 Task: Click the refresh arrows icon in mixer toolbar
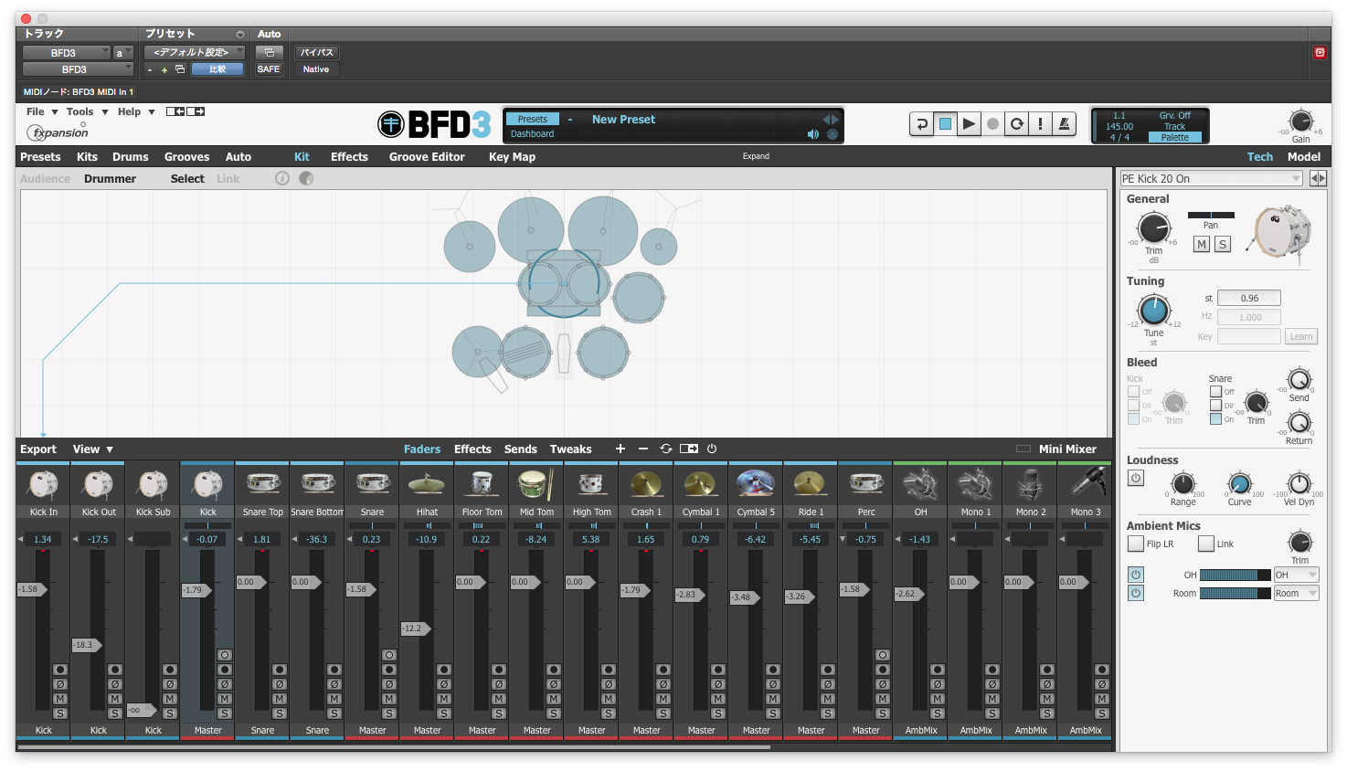click(666, 449)
